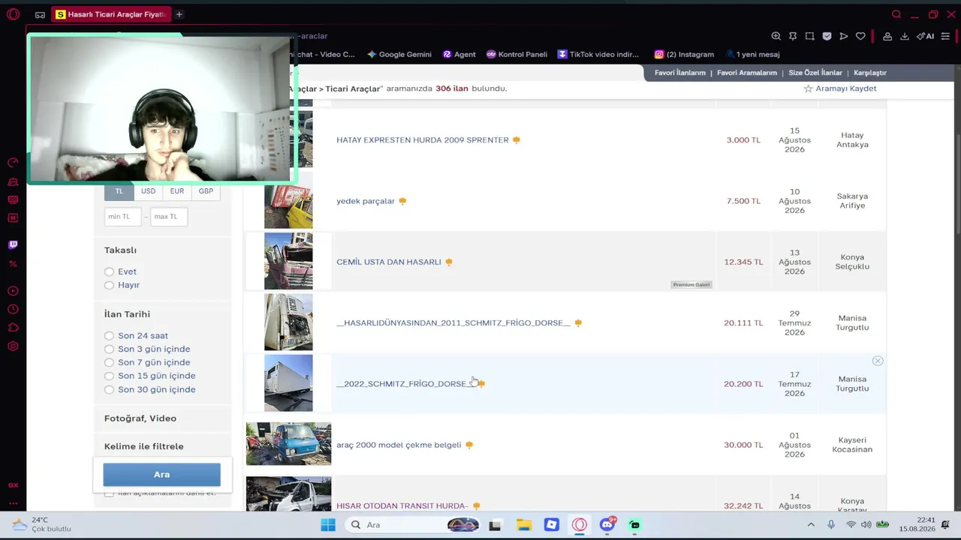Open the ad blocker shield icon
The height and width of the screenshot is (540, 961).
(827, 36)
